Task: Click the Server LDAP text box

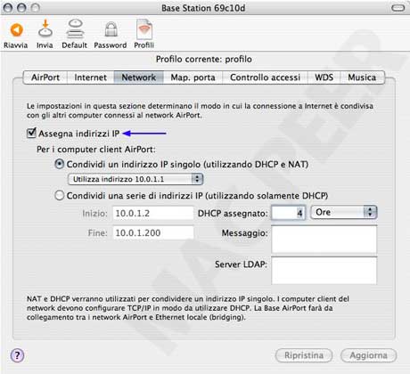Action: point(324,271)
